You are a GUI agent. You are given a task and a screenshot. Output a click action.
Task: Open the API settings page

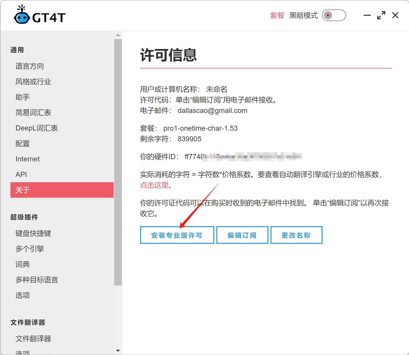(21, 174)
